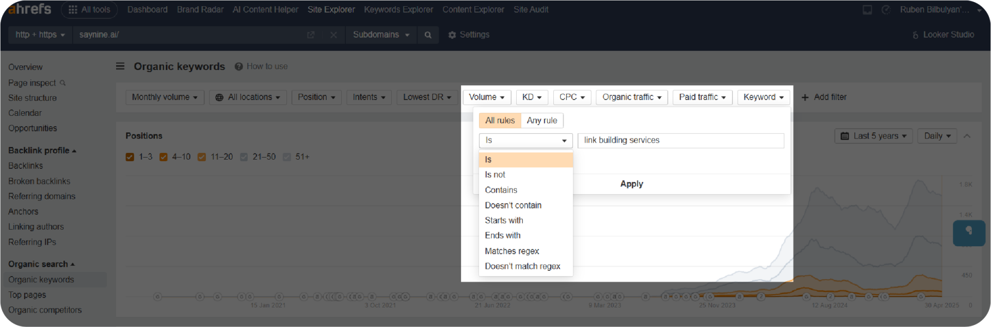Open All locations dropdown
Viewport: 991px width, 327px height.
click(248, 97)
